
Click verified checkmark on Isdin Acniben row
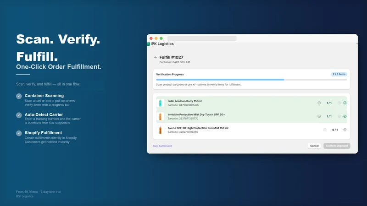coord(345,103)
